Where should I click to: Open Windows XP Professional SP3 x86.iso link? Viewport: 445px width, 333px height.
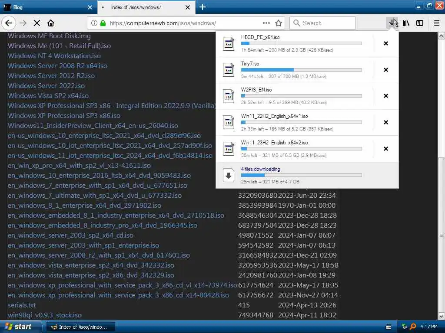click(64, 115)
